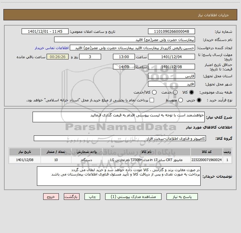Click the remaining time field 00:26:26

coord(58,57)
